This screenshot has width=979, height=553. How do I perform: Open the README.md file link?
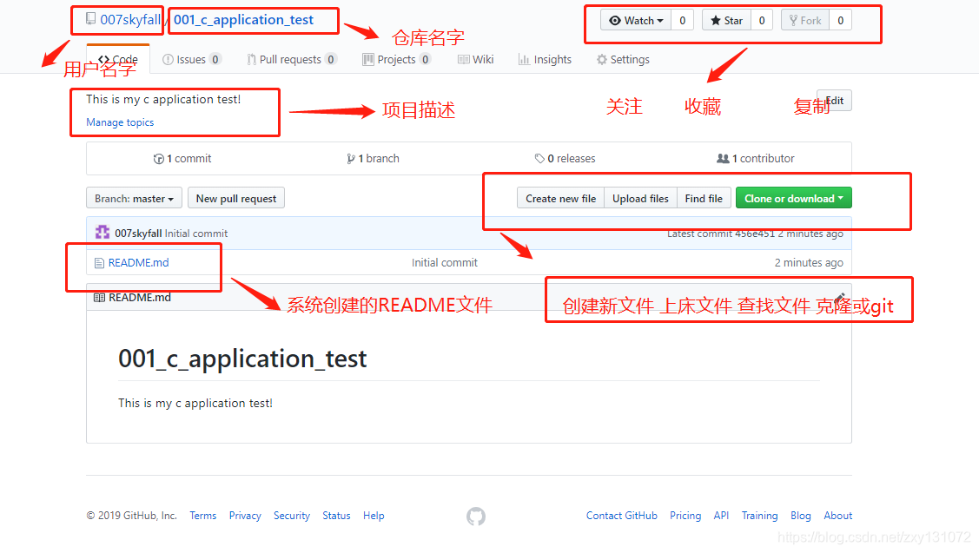click(139, 263)
